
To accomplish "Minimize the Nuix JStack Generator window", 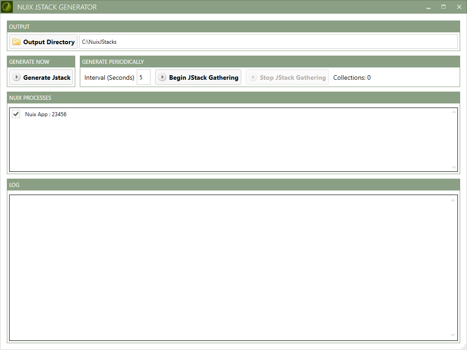I will [428, 7].
